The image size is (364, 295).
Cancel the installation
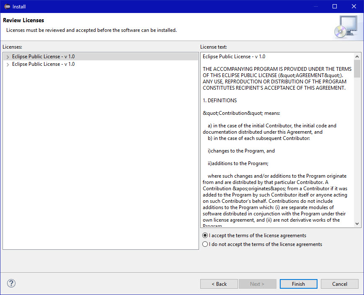(339, 284)
